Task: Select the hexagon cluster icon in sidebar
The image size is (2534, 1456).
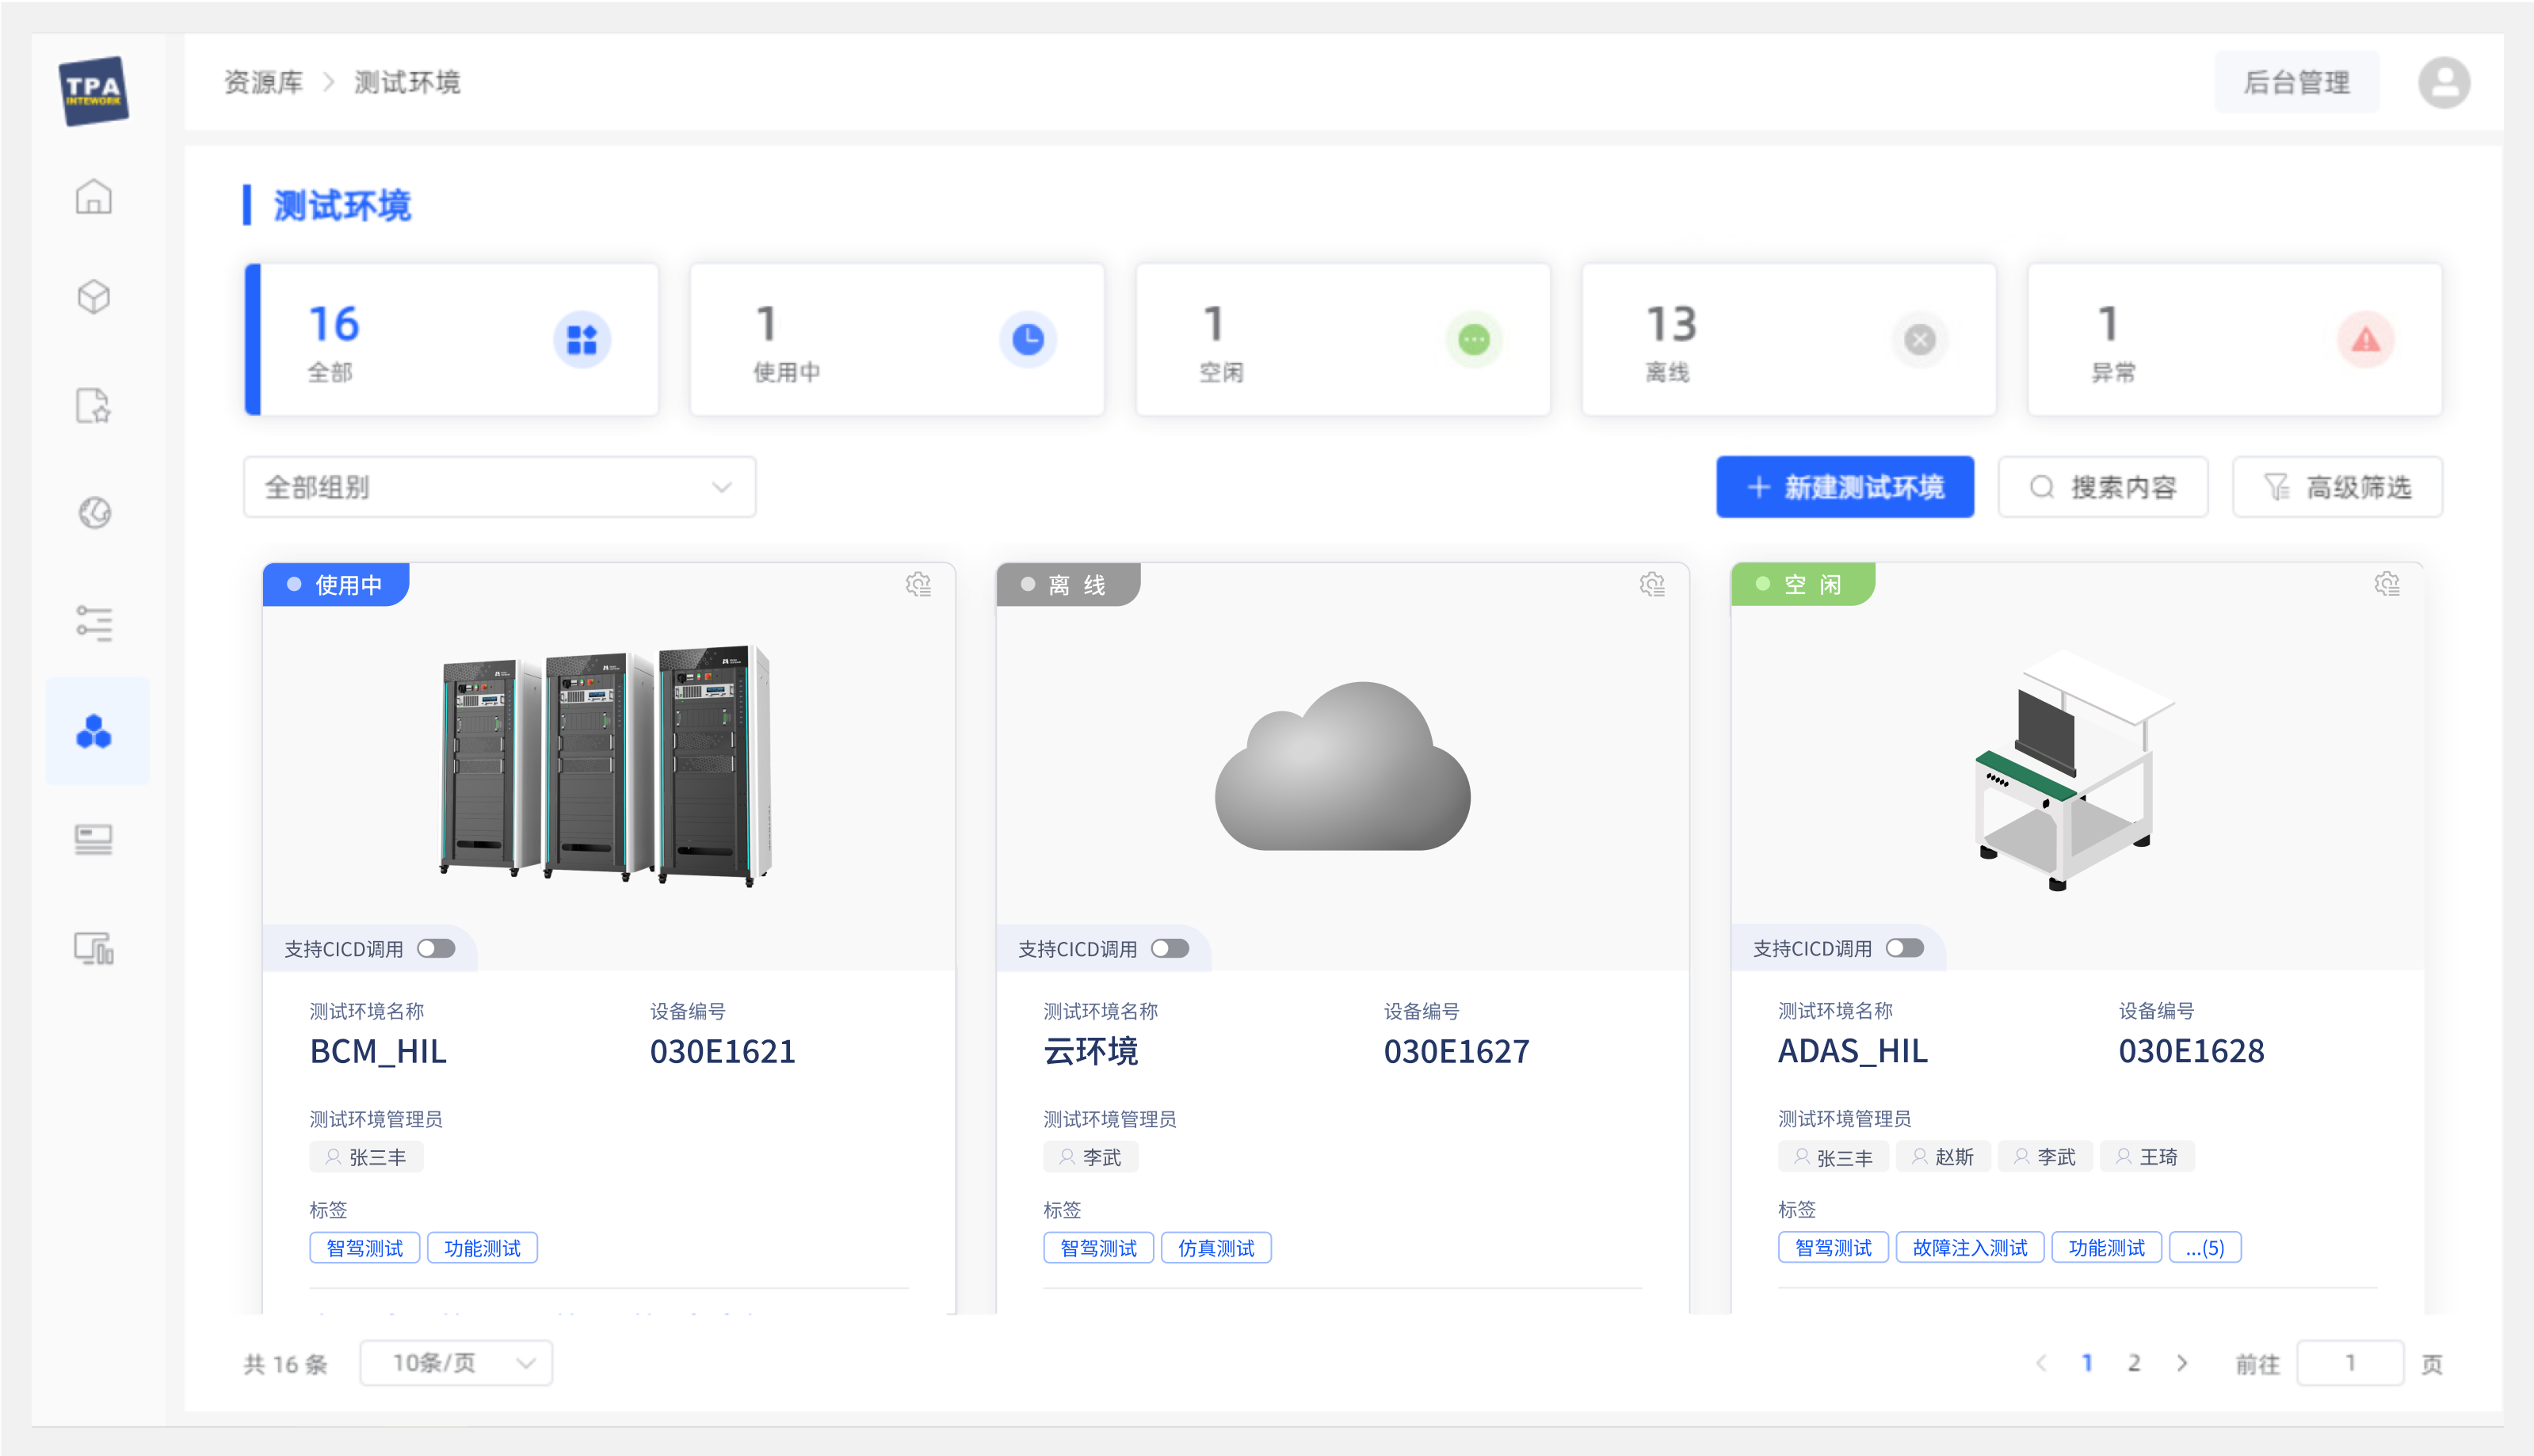Action: (94, 731)
